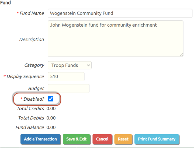Click the Display Sequence field

[66, 77]
